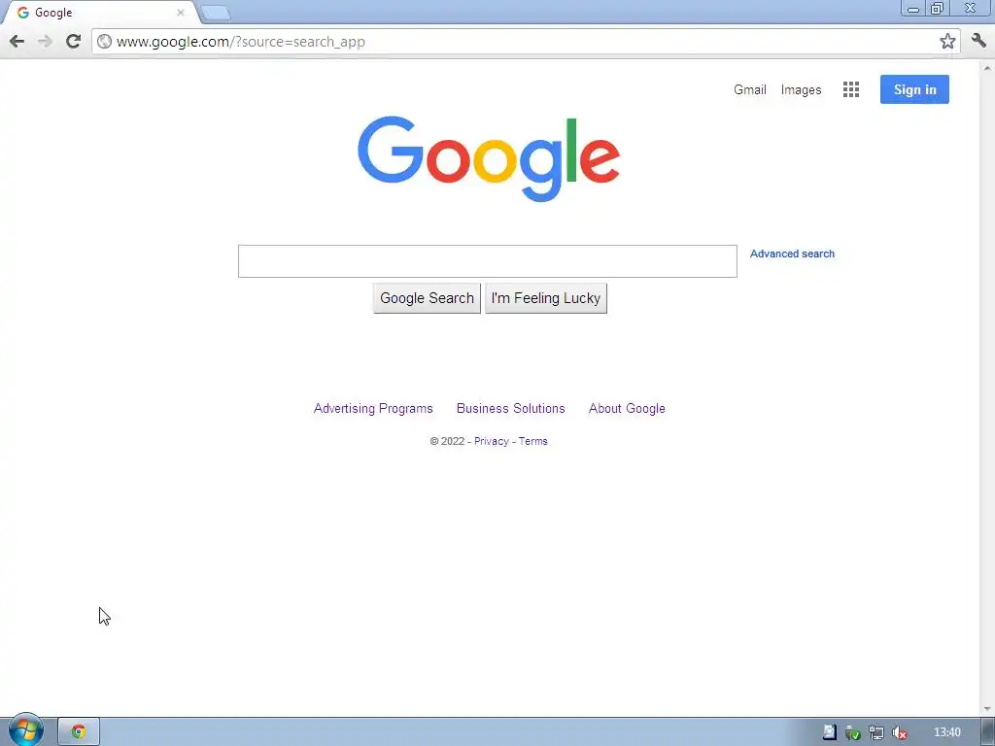Click the Chrome taskbar button
Image resolution: width=995 pixels, height=746 pixels.
coord(79,731)
